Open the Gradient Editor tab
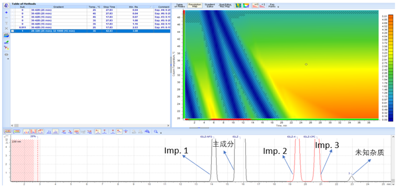This screenshot has width=397, height=189. pyautogui.click(x=210, y=5)
